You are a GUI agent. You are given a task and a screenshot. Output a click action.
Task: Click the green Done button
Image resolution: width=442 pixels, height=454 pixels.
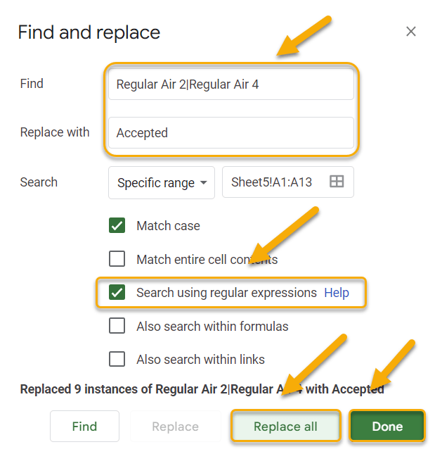click(387, 427)
